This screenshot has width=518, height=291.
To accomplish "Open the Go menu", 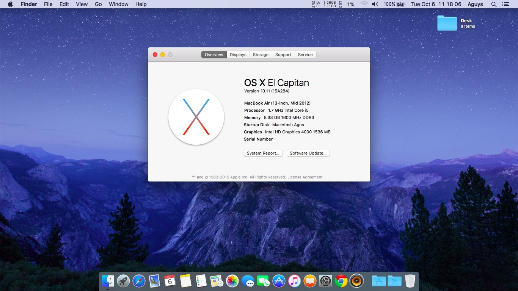I will [x=98, y=4].
